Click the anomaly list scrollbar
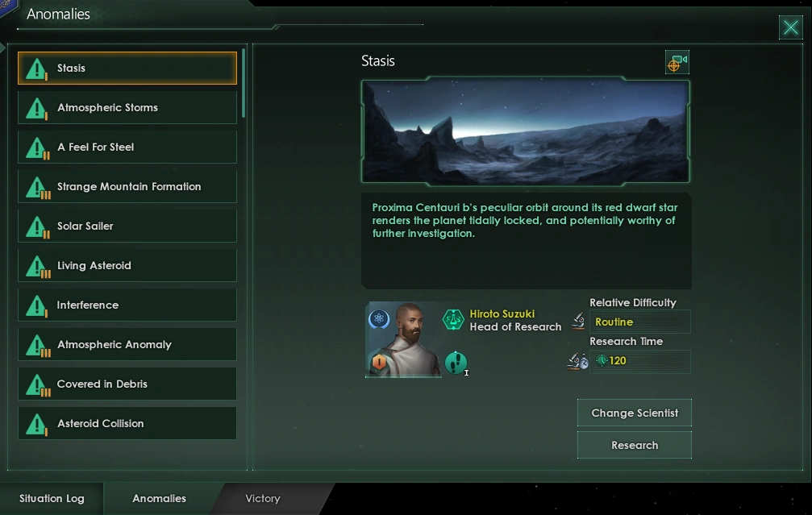The width and height of the screenshot is (812, 515). pyautogui.click(x=244, y=83)
